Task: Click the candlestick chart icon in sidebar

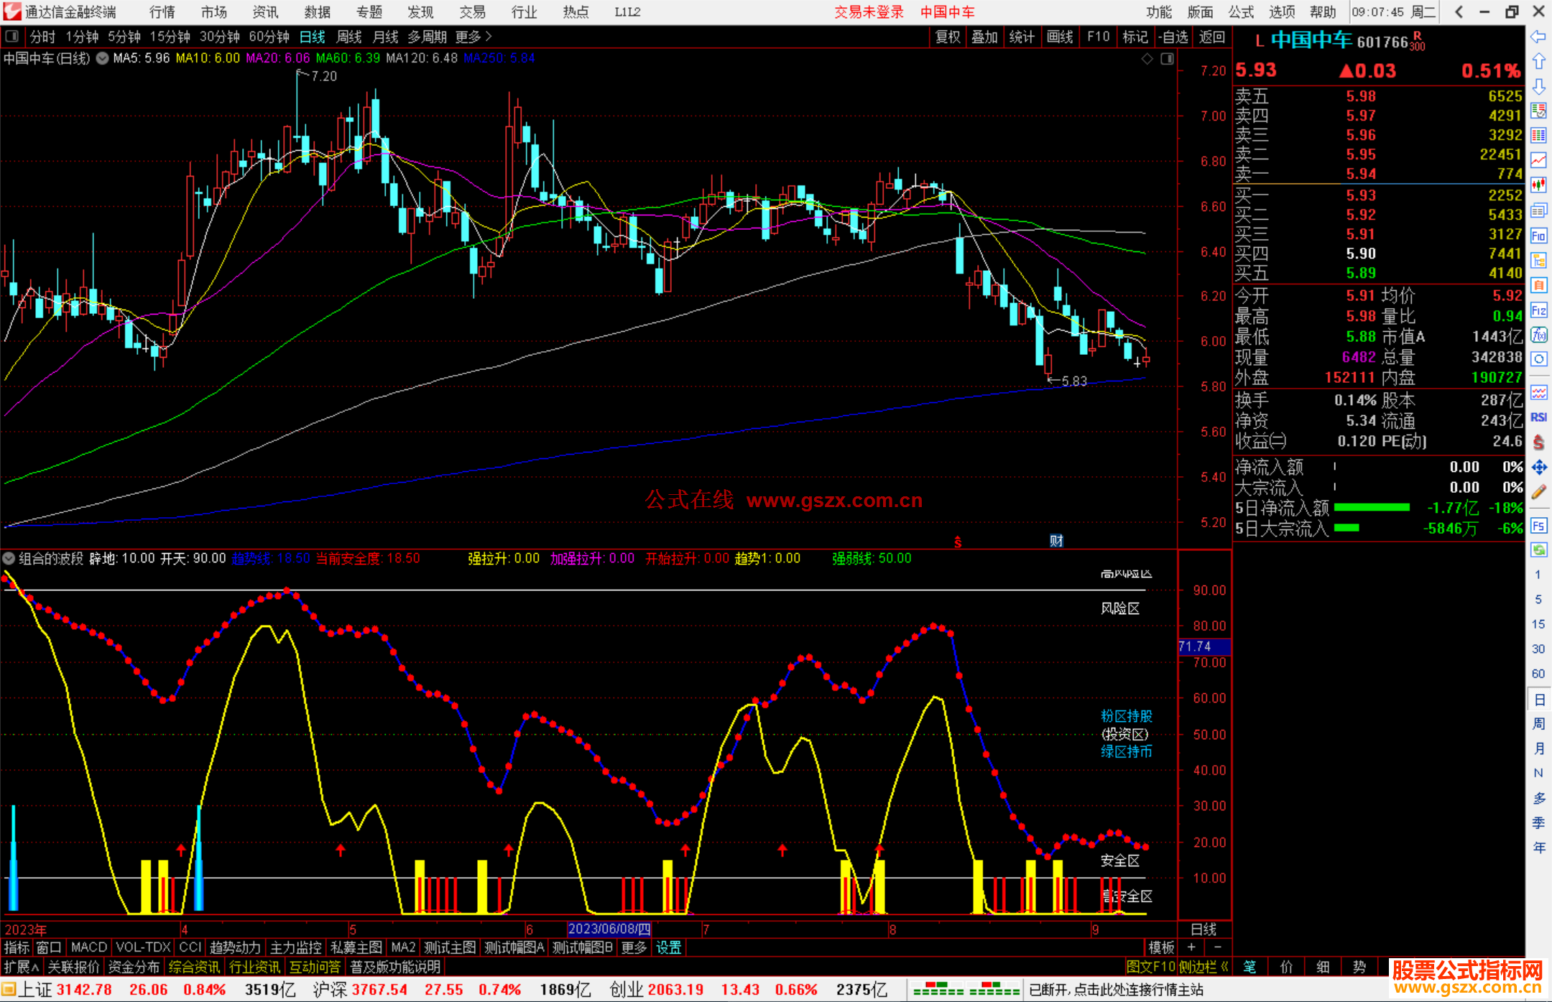Action: (x=1538, y=185)
